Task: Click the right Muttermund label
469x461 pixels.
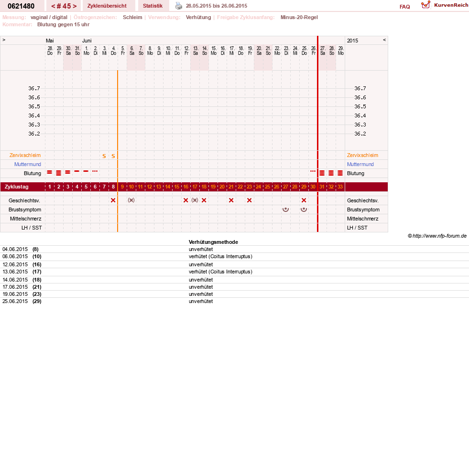Action: [x=360, y=164]
